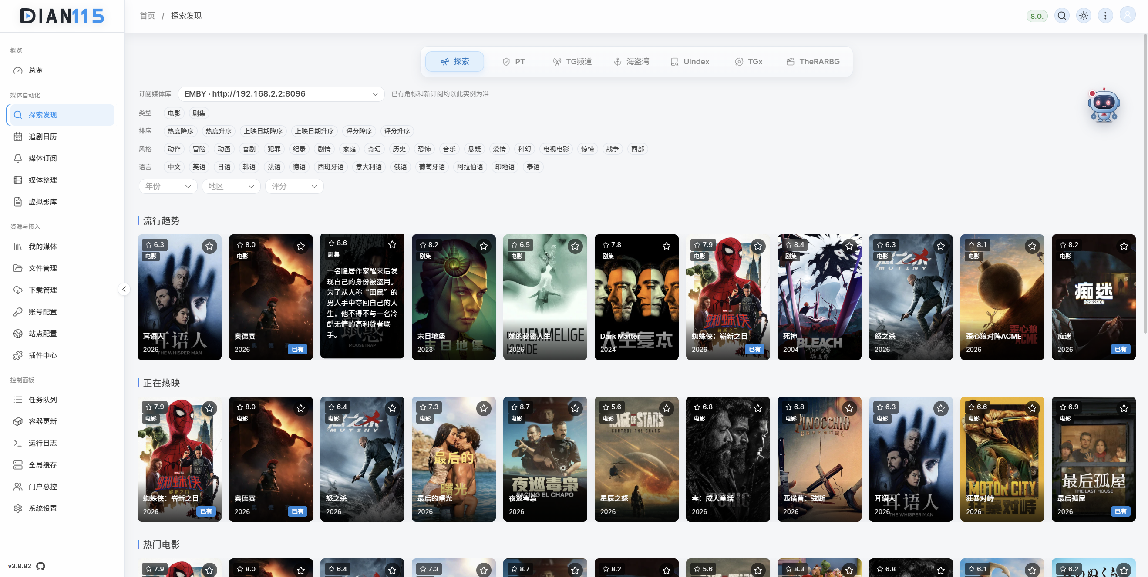Open the 年份 year dropdown
1148x577 pixels.
168,187
